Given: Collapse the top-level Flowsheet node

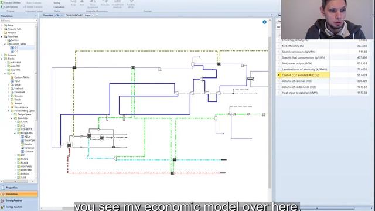Looking at the screenshot, I should pyautogui.click(x=2, y=36).
